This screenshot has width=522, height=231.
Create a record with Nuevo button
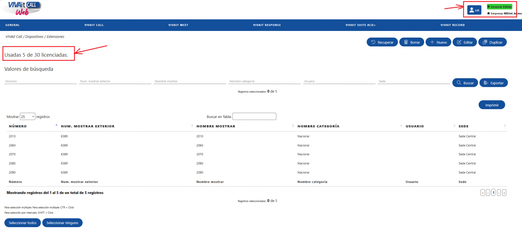tap(438, 42)
